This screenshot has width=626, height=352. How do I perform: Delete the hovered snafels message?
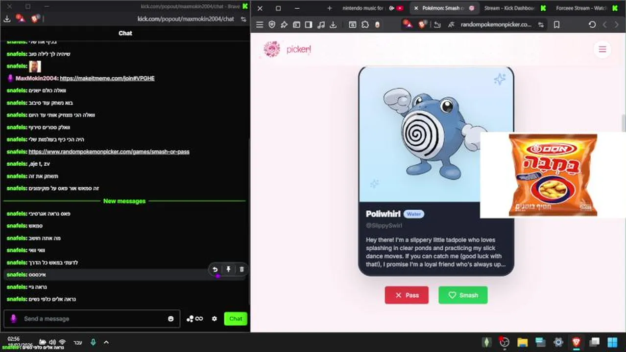click(x=241, y=269)
